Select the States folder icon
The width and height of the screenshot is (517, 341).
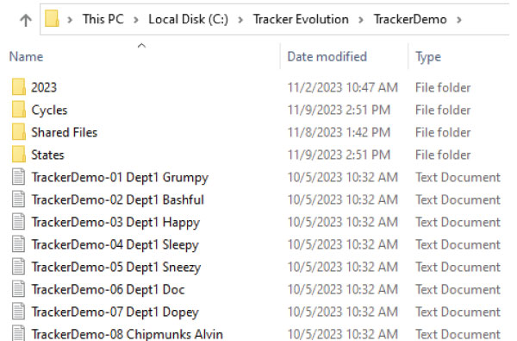18,155
